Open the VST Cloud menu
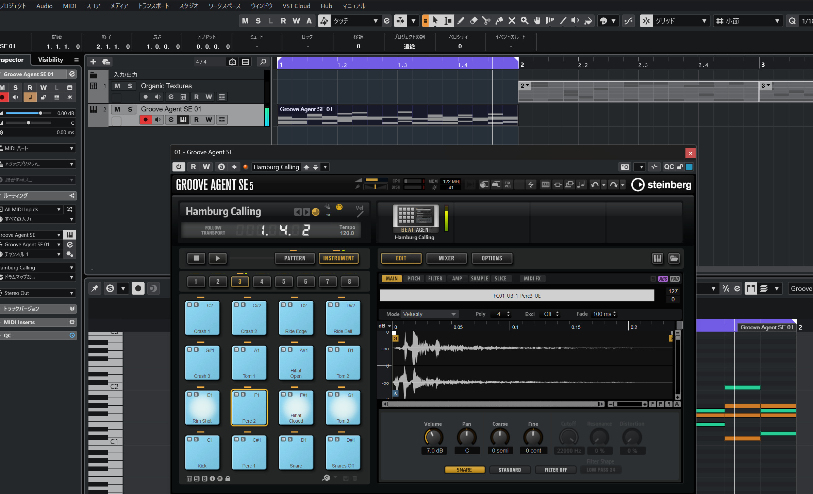Viewport: 813px width, 494px height. [296, 6]
